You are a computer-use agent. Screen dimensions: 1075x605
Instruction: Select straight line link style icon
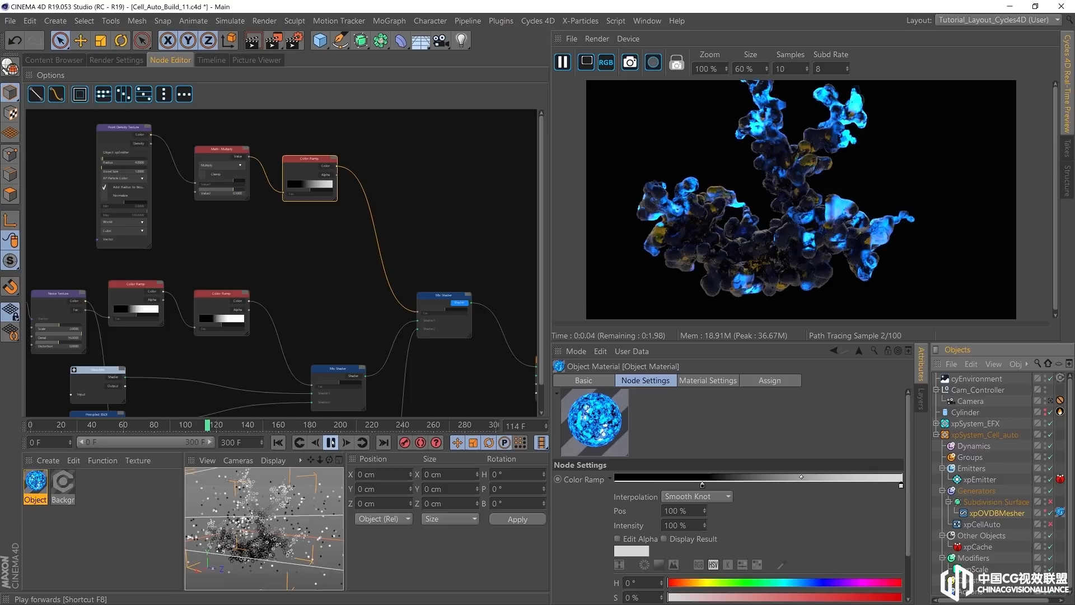[x=36, y=94]
